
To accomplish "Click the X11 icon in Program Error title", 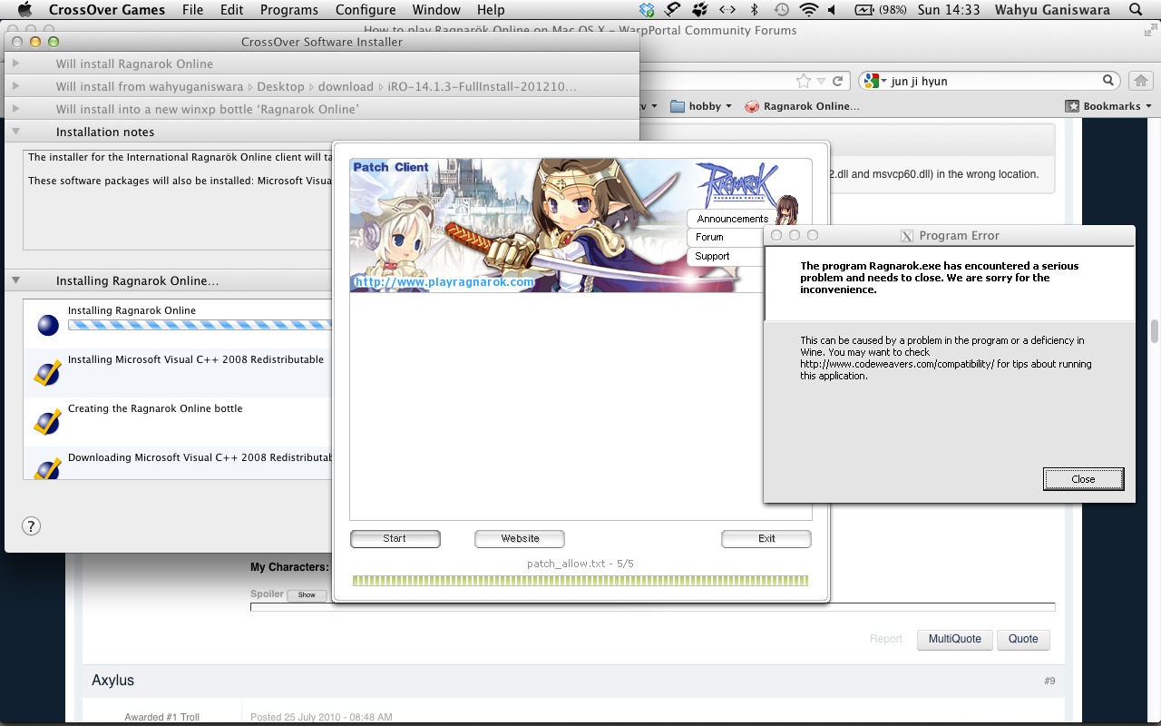I will (906, 236).
